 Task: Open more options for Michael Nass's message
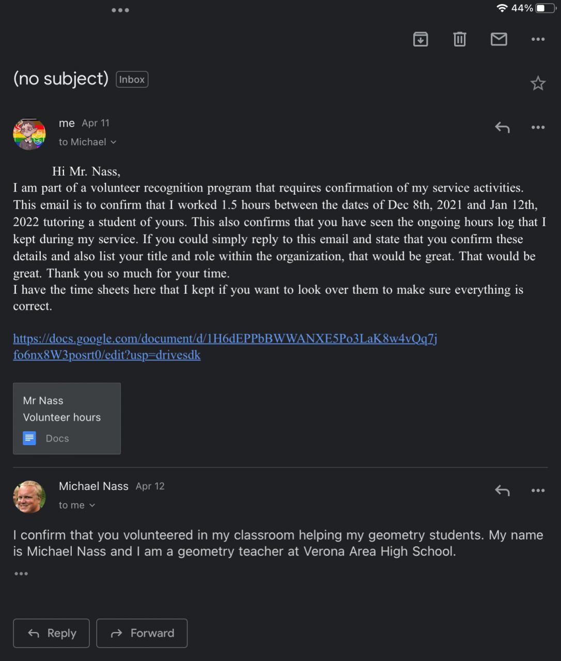click(x=538, y=491)
